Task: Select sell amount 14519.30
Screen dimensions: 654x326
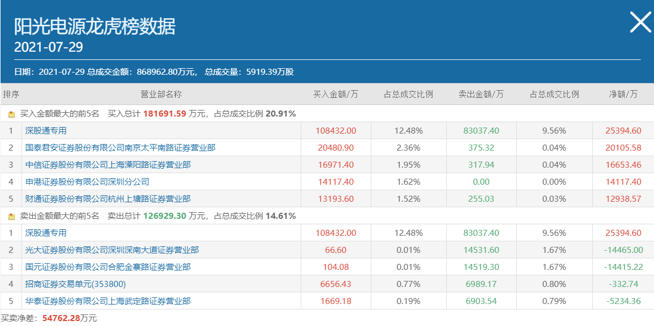Action: [481, 267]
